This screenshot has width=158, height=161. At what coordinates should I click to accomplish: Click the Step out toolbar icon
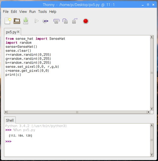pyautogui.click(x=75, y=21)
